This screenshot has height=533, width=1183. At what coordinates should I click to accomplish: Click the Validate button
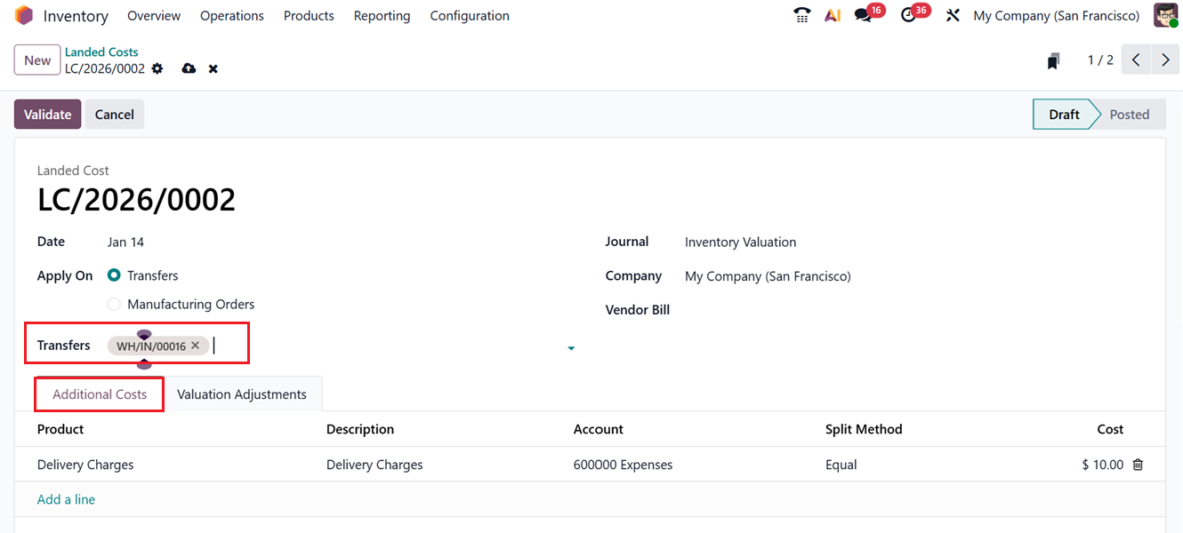click(47, 114)
